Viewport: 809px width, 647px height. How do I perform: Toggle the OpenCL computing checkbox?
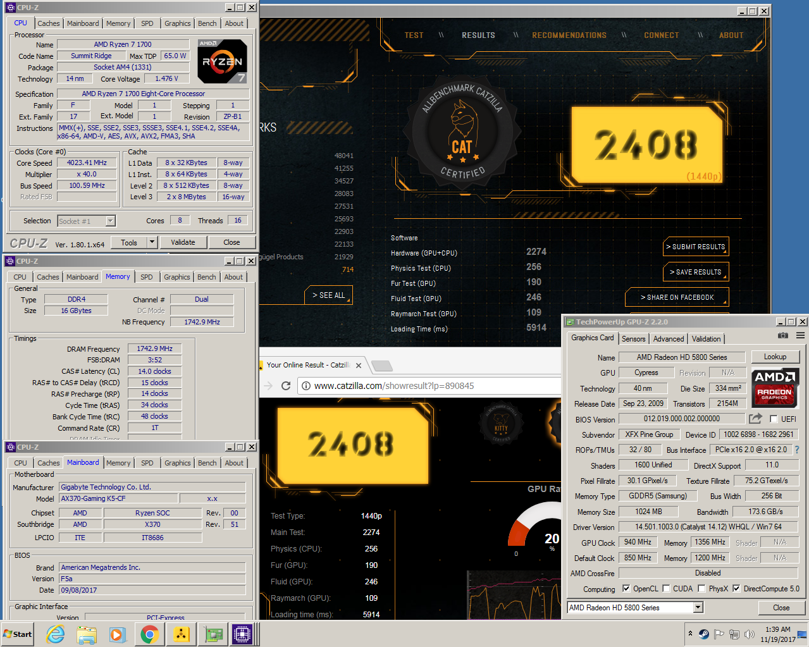pos(626,588)
